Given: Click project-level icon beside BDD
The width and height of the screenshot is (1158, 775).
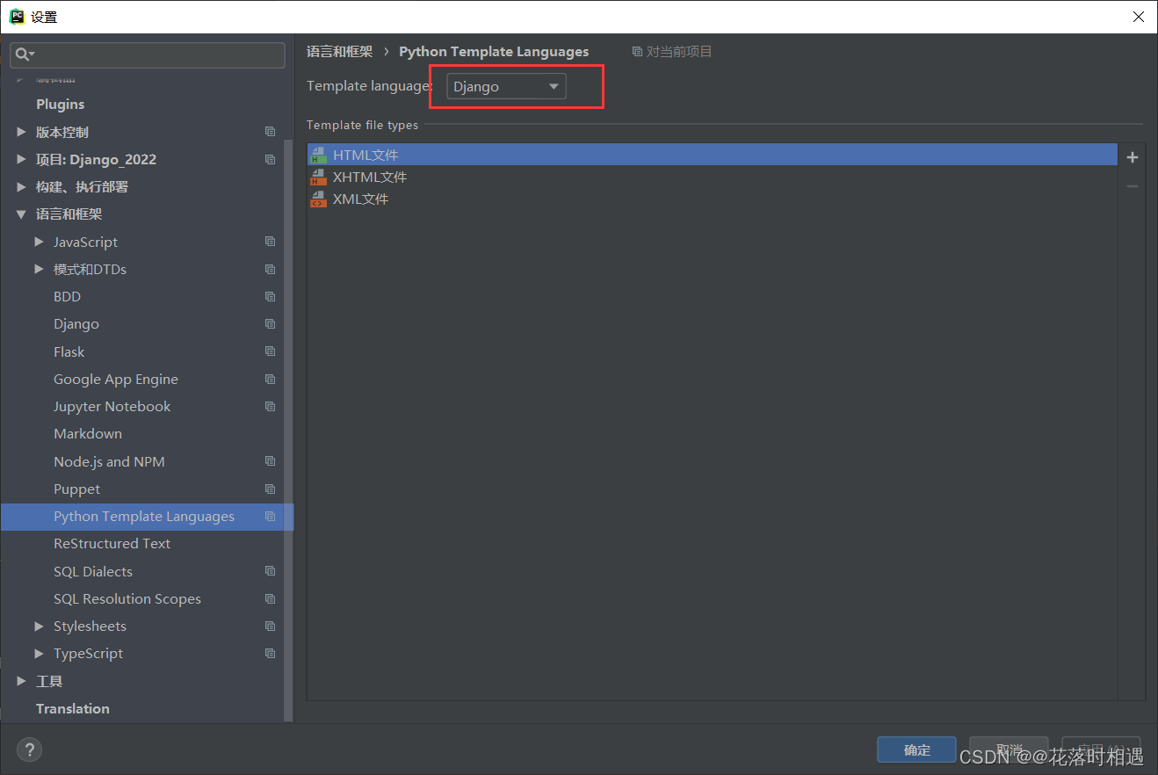Looking at the screenshot, I should 270,296.
